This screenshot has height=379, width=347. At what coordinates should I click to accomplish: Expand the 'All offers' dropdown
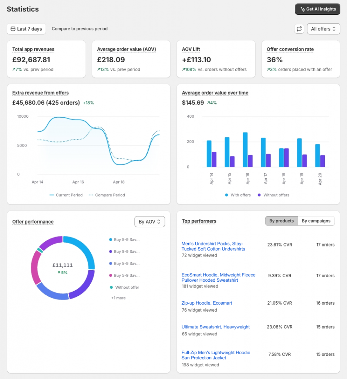pos(323,29)
